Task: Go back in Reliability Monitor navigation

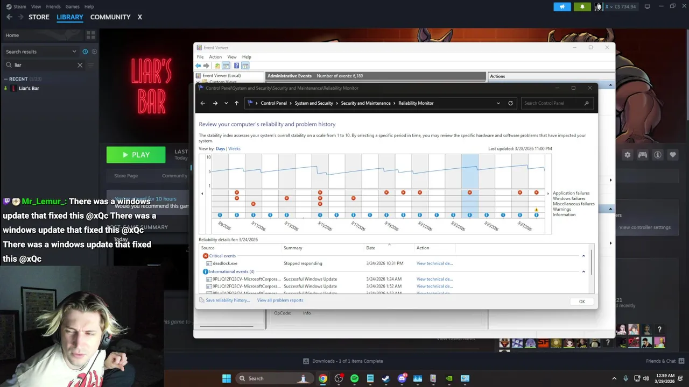Action: tap(202, 103)
